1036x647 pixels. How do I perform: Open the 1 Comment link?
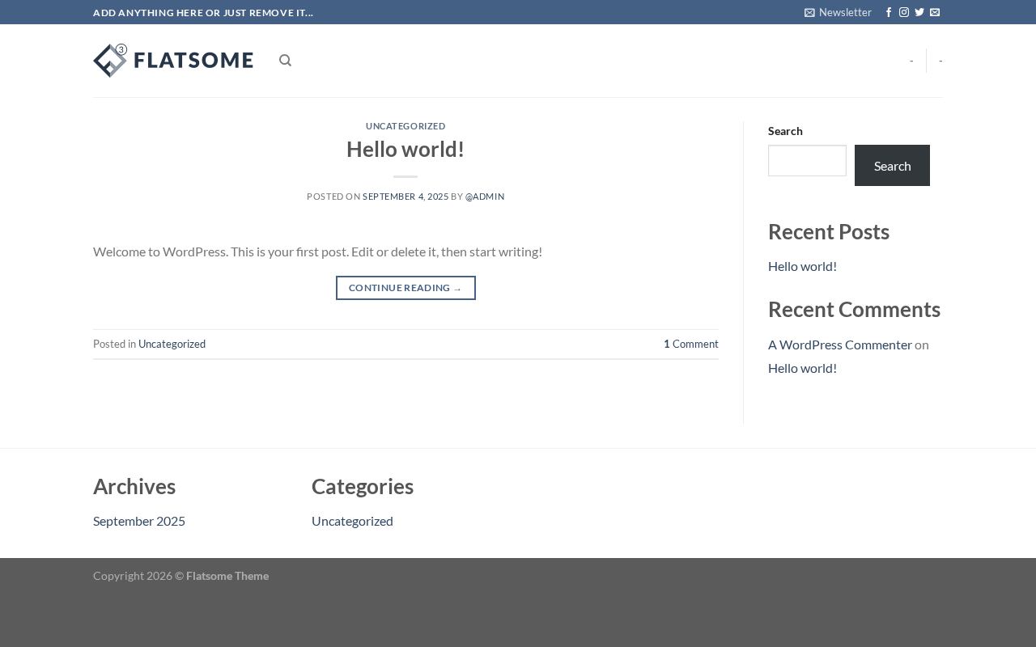691,344
